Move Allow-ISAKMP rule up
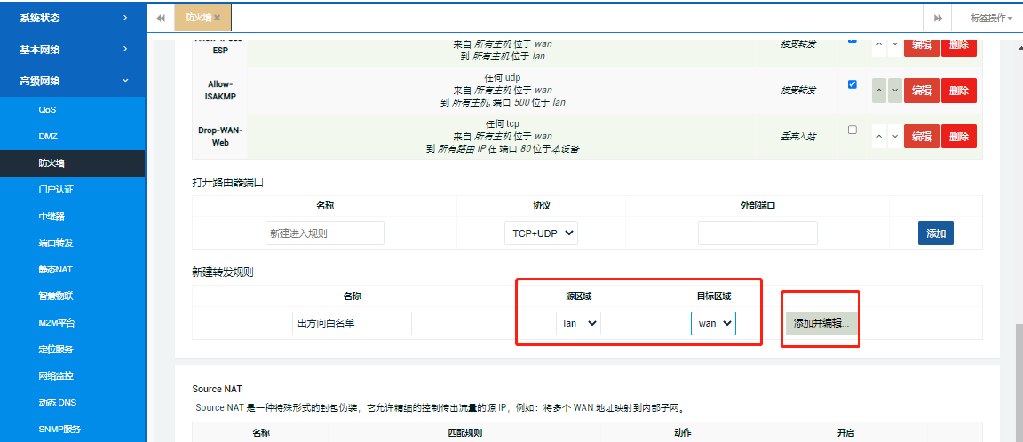The height and width of the screenshot is (442, 1023). [879, 90]
